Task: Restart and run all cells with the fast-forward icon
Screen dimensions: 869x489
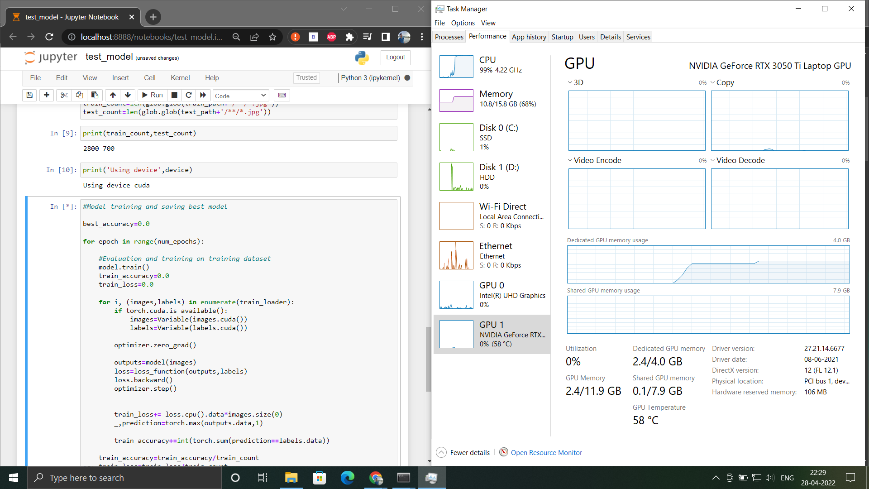Action: click(x=203, y=95)
